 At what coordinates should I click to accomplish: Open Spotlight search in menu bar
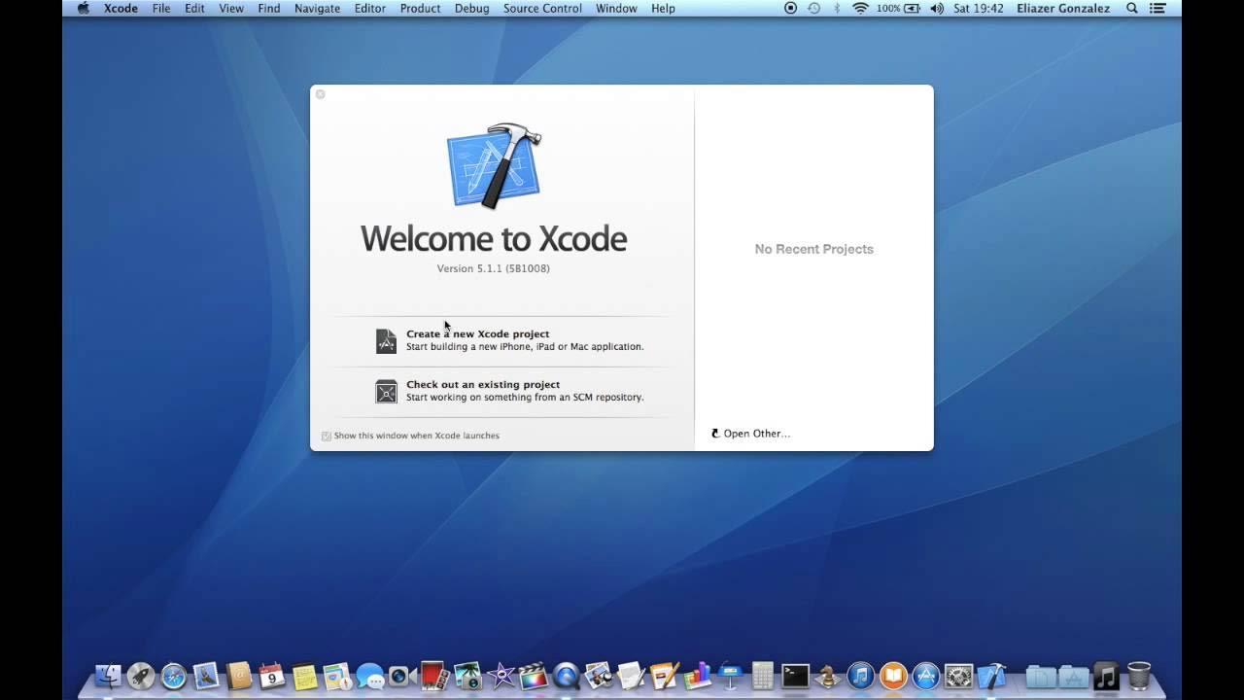(1132, 8)
